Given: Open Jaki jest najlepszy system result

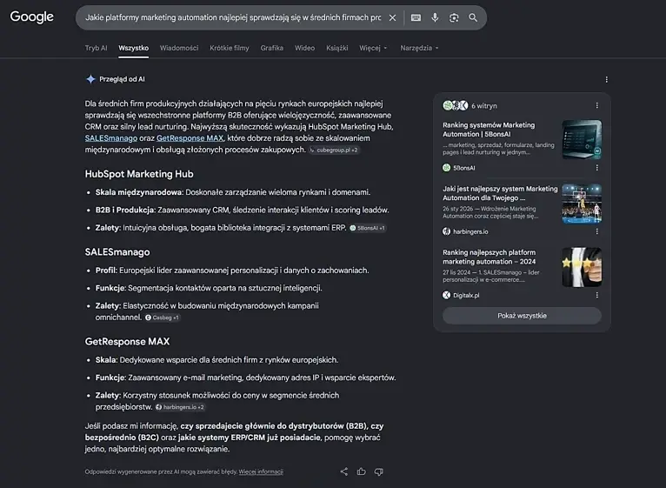Looking at the screenshot, I should (x=500, y=193).
